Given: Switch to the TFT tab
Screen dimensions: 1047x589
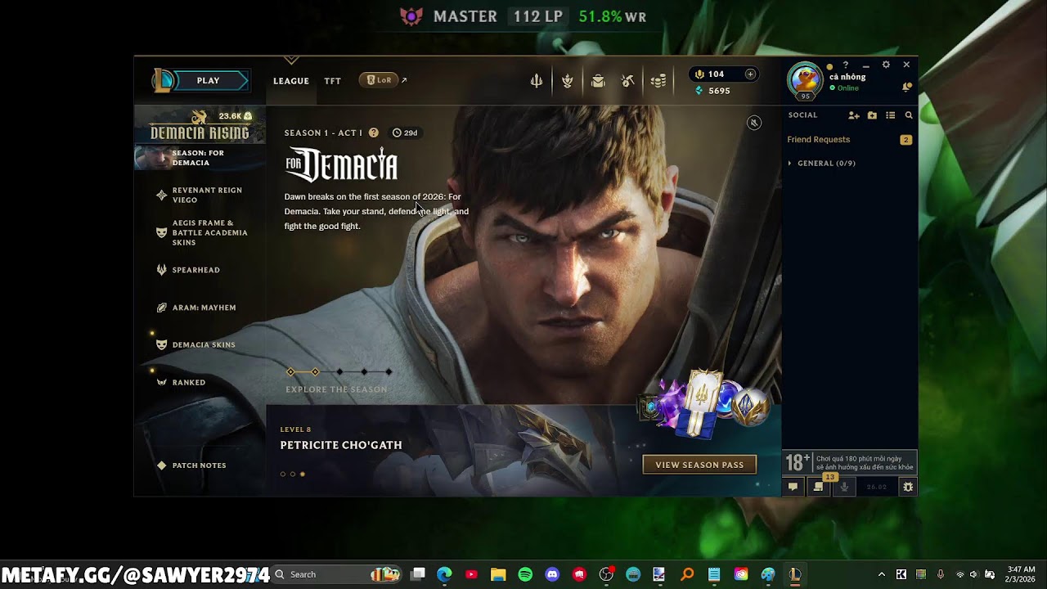Looking at the screenshot, I should coord(332,81).
